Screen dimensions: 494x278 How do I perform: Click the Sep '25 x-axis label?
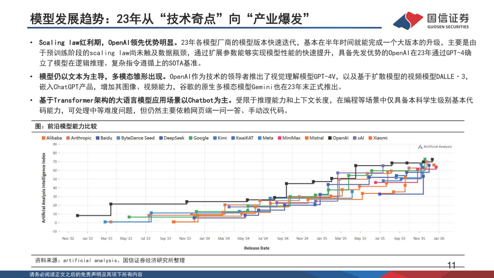pyautogui.click(x=399, y=238)
